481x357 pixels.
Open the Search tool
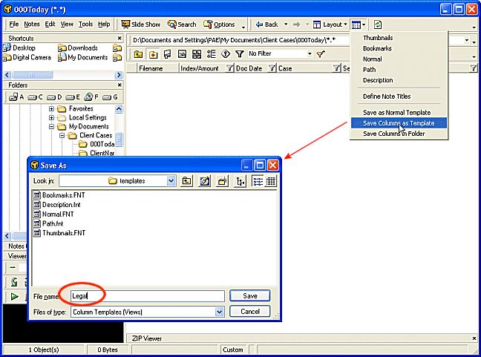click(x=182, y=24)
